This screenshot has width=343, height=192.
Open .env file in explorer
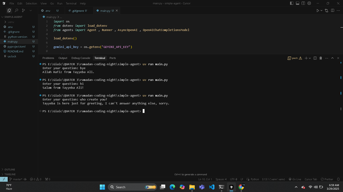19,27
